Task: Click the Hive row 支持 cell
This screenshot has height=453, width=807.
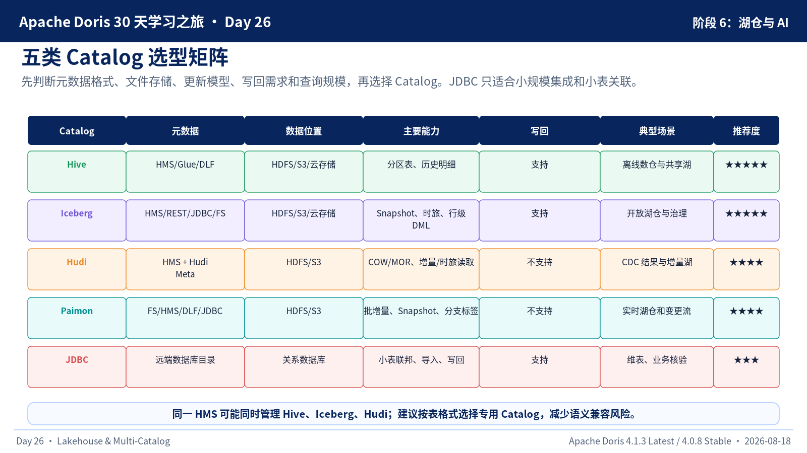Action: (540, 172)
